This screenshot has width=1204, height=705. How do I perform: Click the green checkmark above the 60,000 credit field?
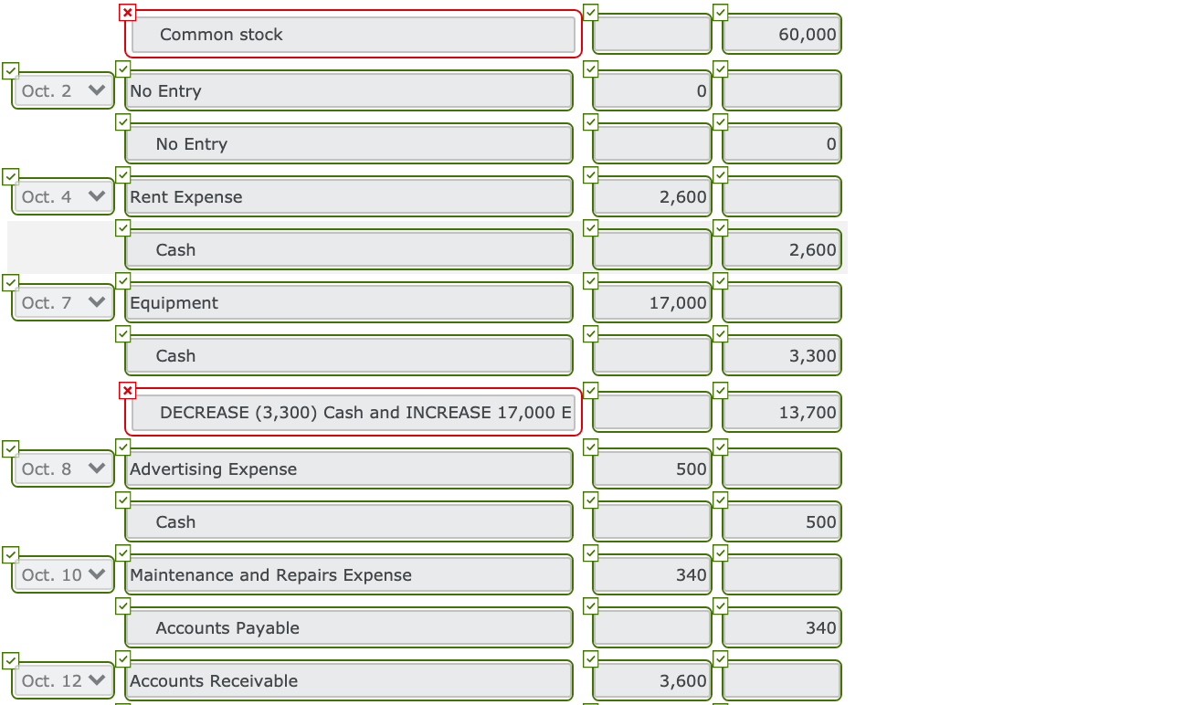tap(721, 13)
